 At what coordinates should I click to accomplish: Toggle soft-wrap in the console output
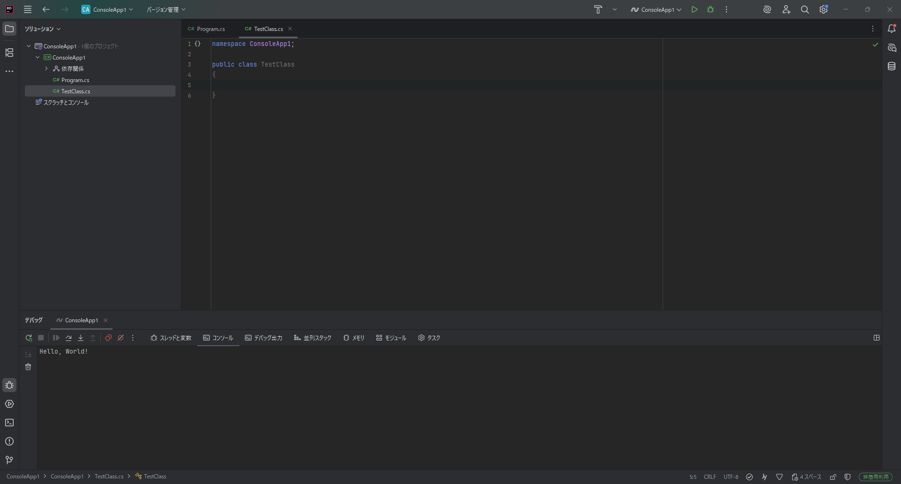pos(28,354)
